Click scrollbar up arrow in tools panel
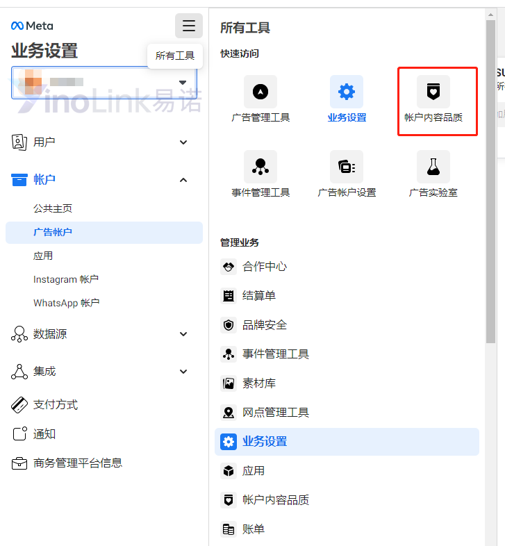Image resolution: width=505 pixels, height=546 pixels. (x=490, y=15)
